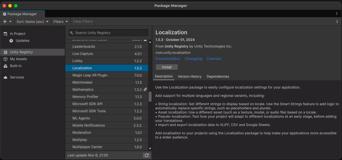Click the package list scrollbar thumb

150,97
